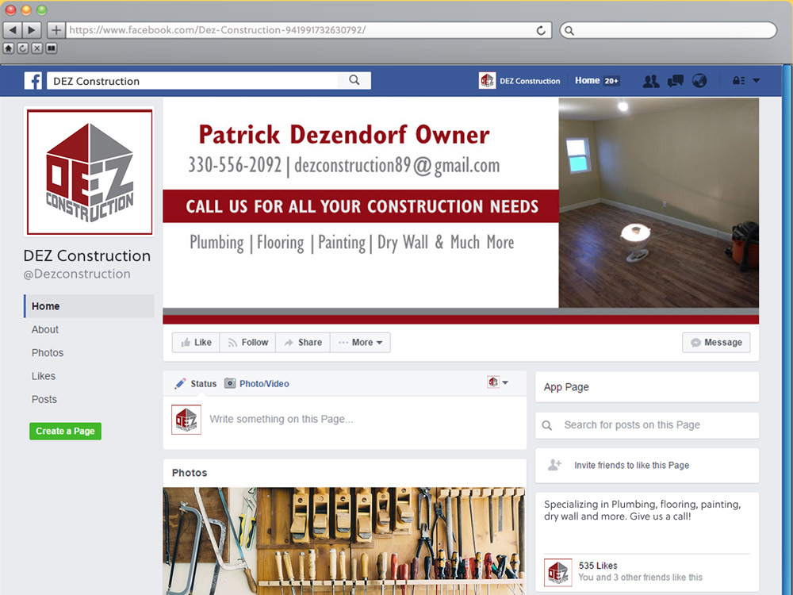
Task: Focus the browser search field
Action: 668,30
